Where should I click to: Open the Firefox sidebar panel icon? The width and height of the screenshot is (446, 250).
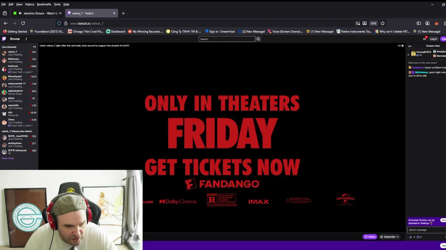(419, 23)
